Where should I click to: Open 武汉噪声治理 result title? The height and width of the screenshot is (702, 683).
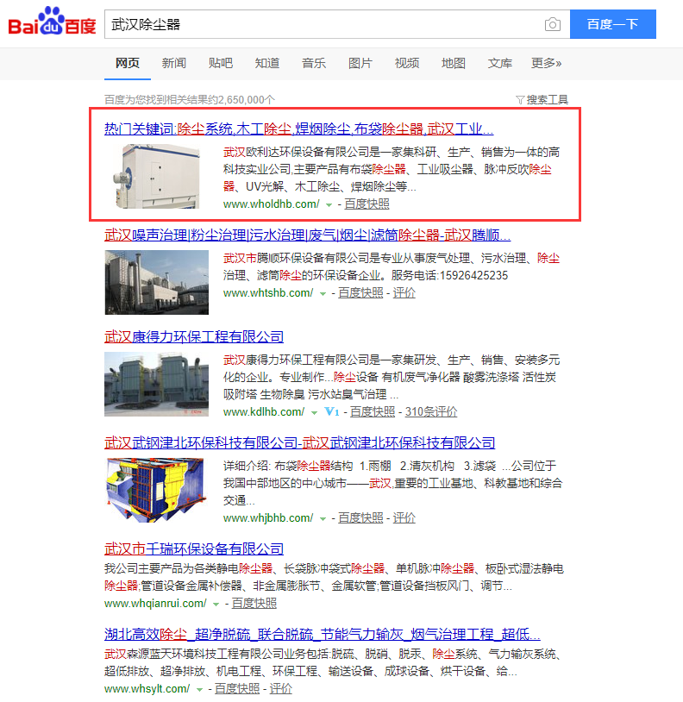pos(308,235)
